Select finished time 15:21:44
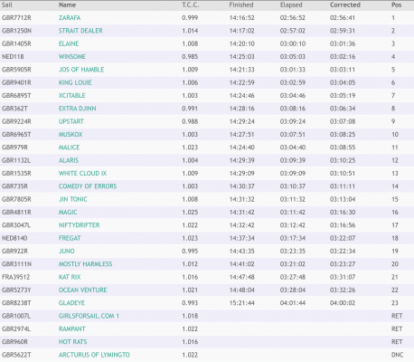414x362 pixels. pyautogui.click(x=242, y=303)
